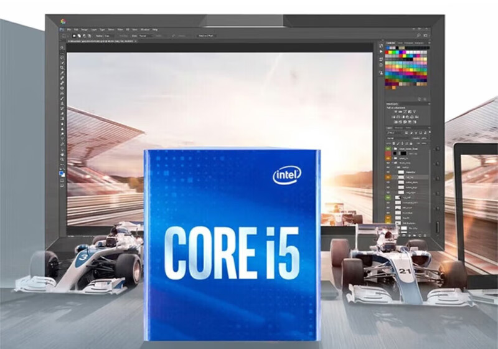Open the Swatches panel options menu
This screenshot has height=349, width=498.
click(x=430, y=42)
